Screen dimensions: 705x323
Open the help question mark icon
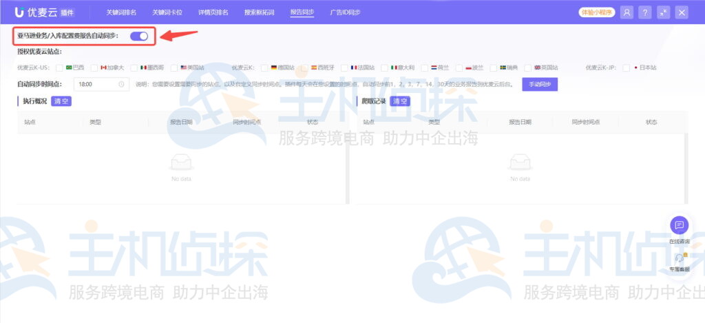[644, 12]
